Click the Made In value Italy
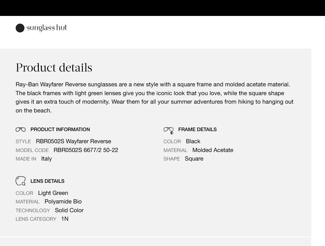Image resolution: width=325 pixels, height=246 pixels. pyautogui.click(x=46, y=159)
